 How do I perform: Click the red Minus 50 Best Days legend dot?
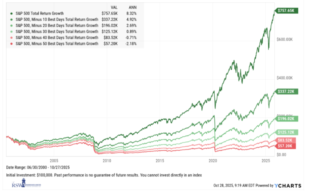[12, 43]
